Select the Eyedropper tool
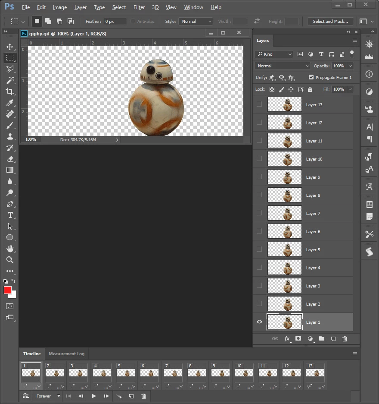 coord(10,103)
